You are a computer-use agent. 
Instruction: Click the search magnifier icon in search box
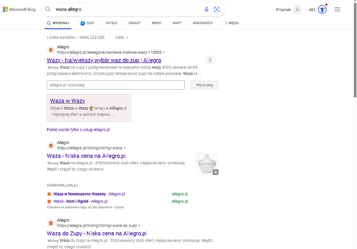(48, 9)
